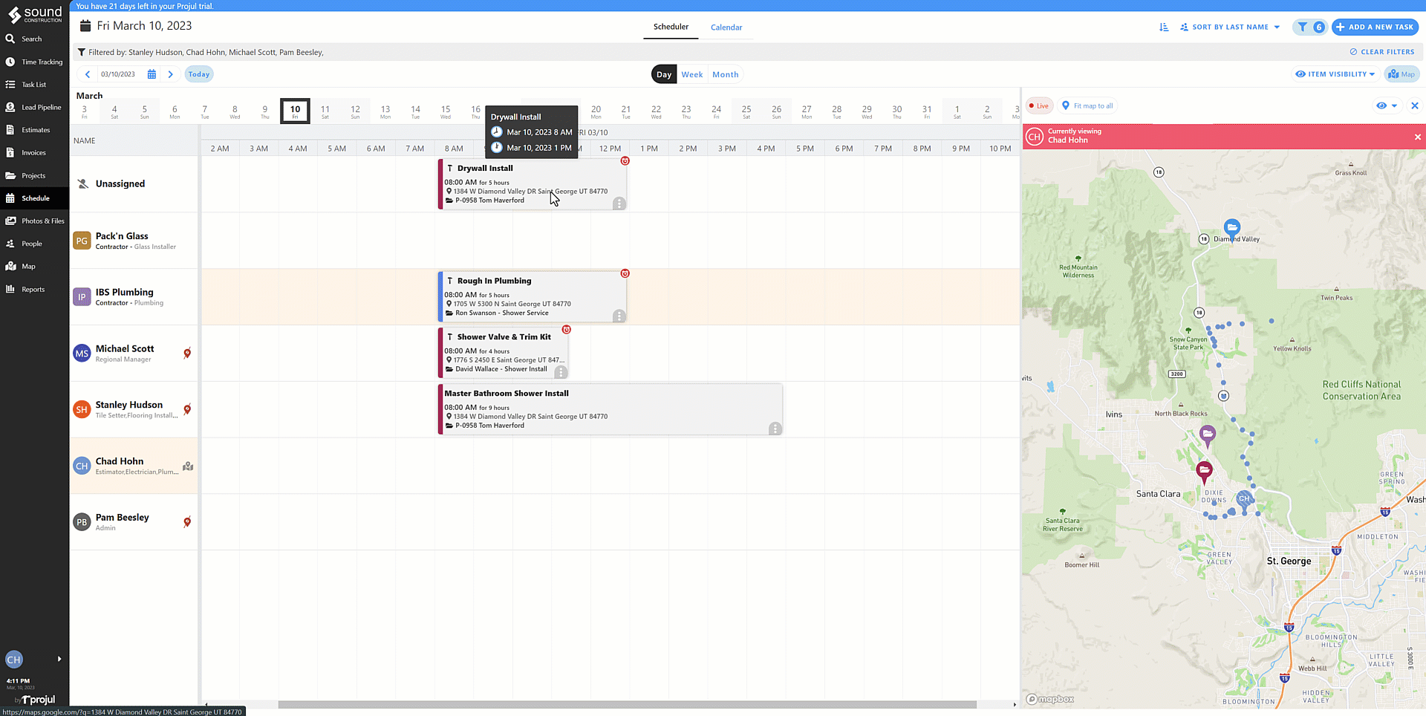The height and width of the screenshot is (716, 1426).
Task: Click the CH marker on the map
Action: [x=1245, y=499]
